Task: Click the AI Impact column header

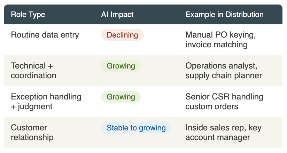Action: coord(117,15)
